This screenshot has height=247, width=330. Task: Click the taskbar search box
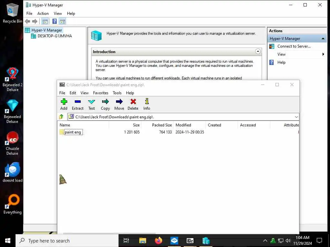point(67,241)
